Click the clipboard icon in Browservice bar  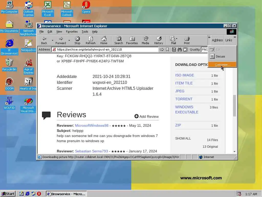(185, 50)
